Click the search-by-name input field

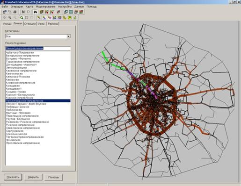(x=38, y=48)
